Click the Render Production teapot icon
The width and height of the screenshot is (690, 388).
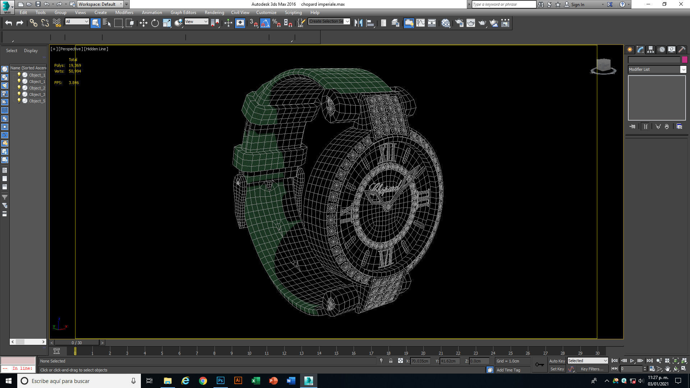482,23
